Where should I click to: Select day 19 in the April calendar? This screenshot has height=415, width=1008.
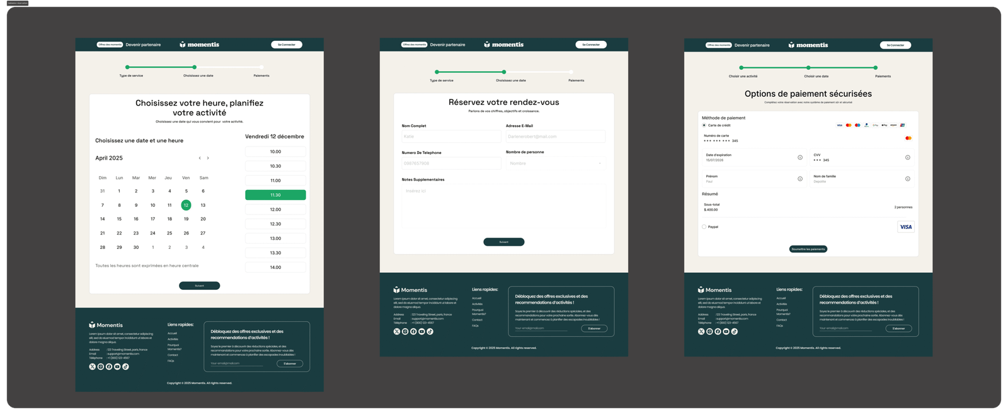[186, 219]
